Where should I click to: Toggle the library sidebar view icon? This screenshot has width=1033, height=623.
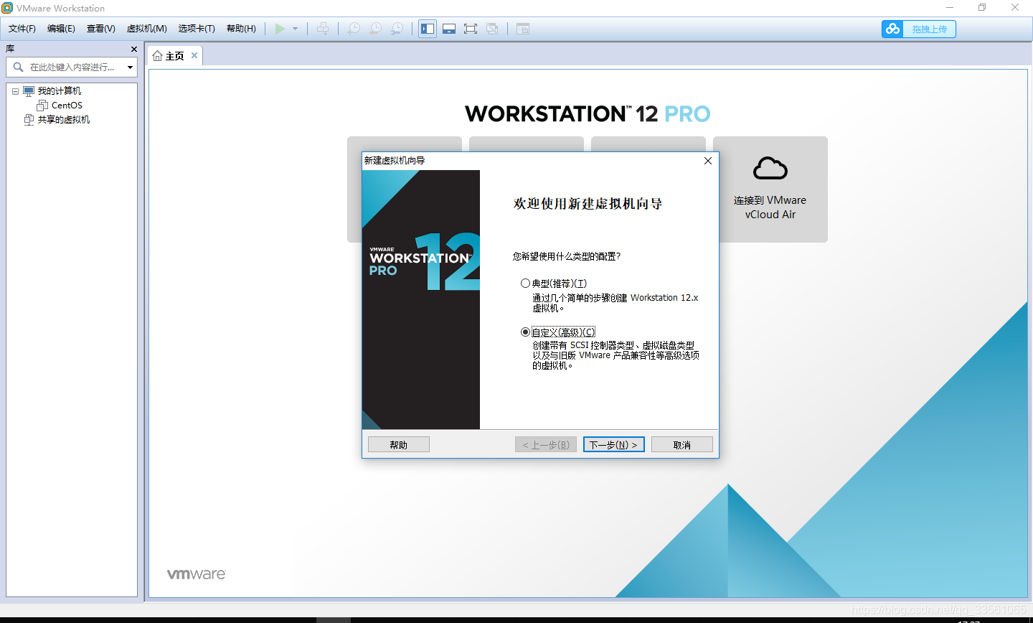point(428,29)
